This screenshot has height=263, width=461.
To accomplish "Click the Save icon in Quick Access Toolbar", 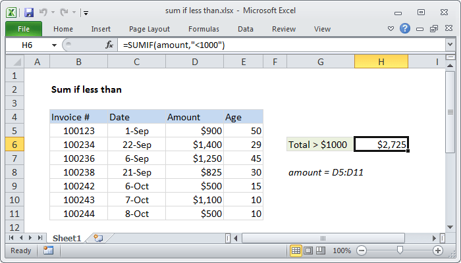I will coord(29,12).
